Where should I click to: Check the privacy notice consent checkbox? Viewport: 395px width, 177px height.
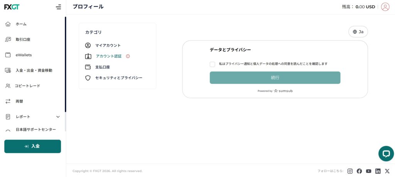[x=213, y=64]
